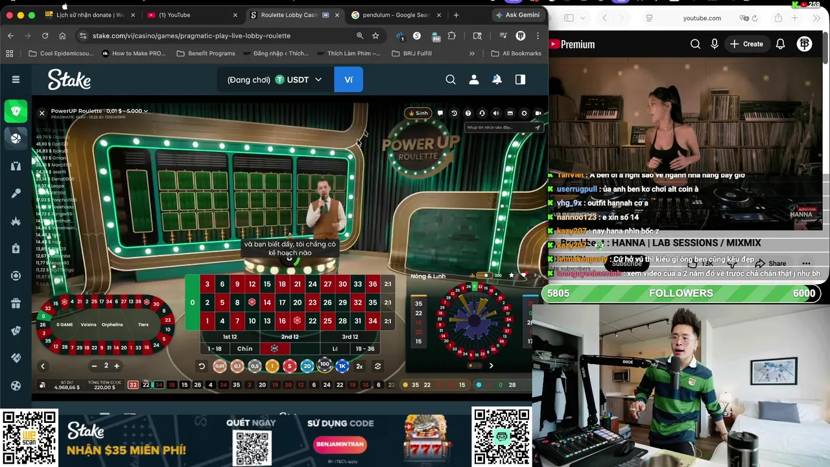The height and width of the screenshot is (467, 830).
Task: Place a bet on 3rd 12
Action: click(350, 337)
